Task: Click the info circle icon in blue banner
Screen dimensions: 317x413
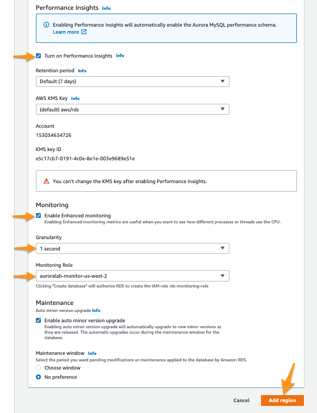Action: [46, 25]
